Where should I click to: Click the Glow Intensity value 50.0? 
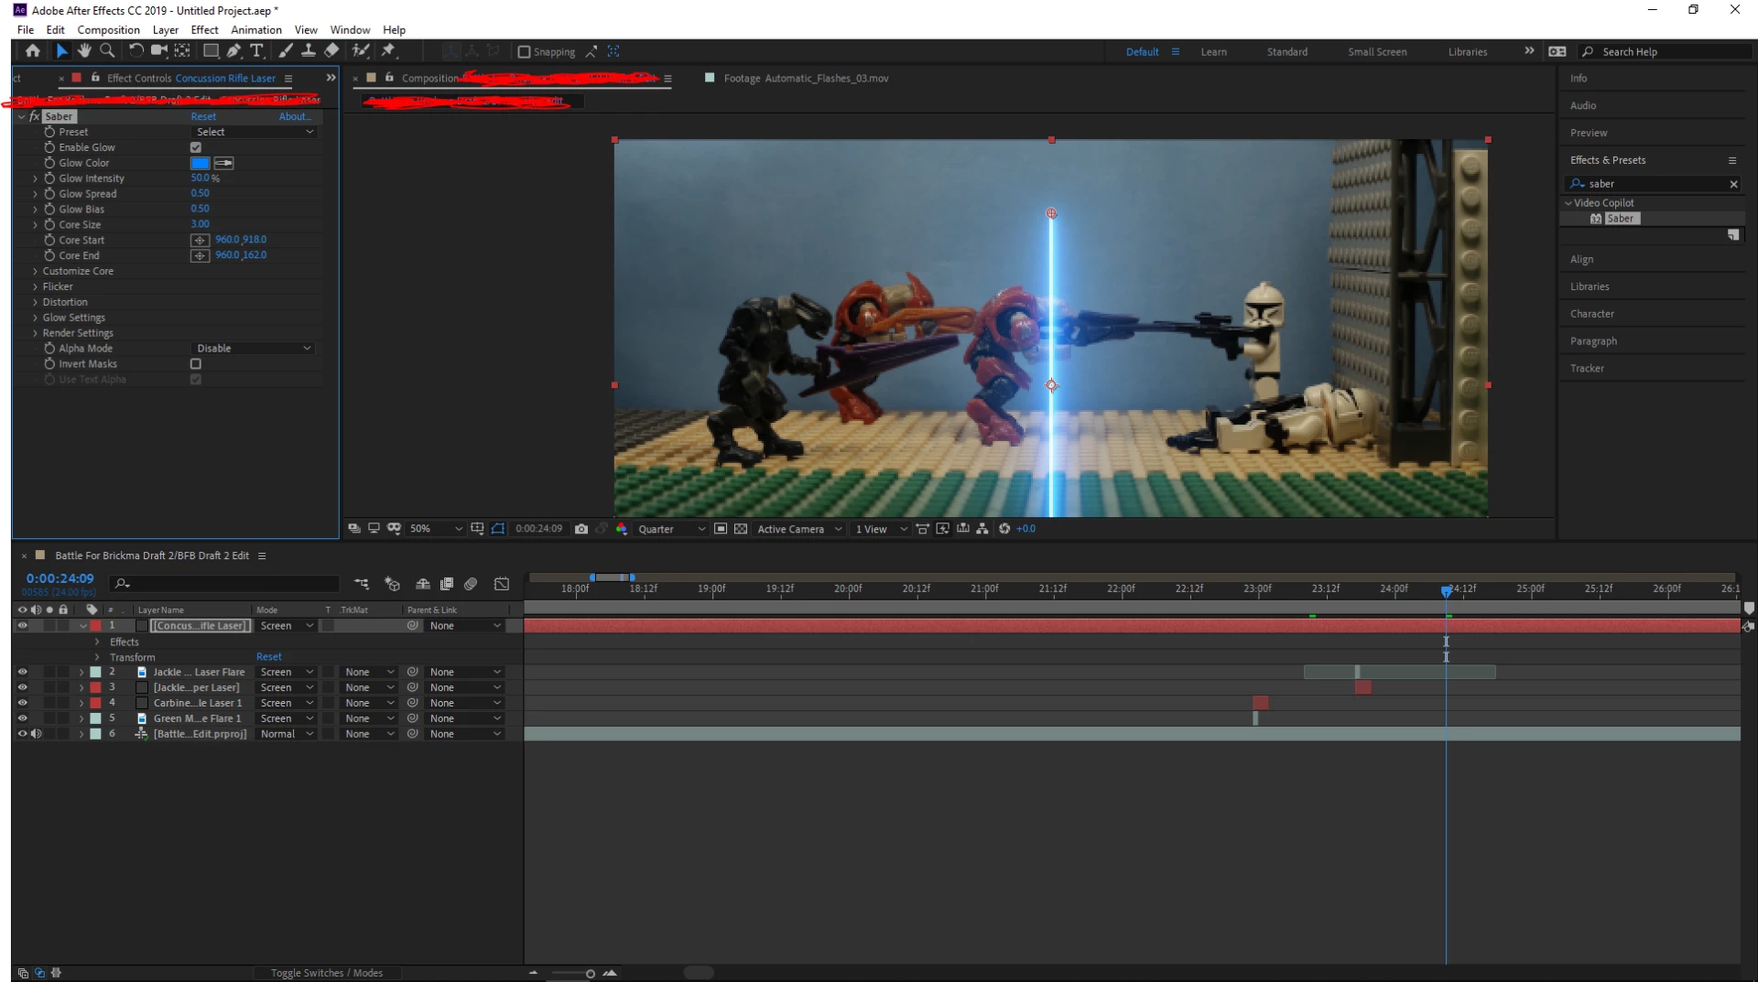[201, 178]
